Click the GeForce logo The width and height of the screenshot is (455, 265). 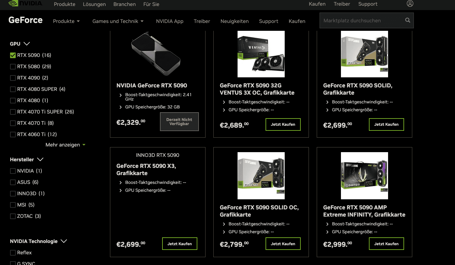point(25,20)
